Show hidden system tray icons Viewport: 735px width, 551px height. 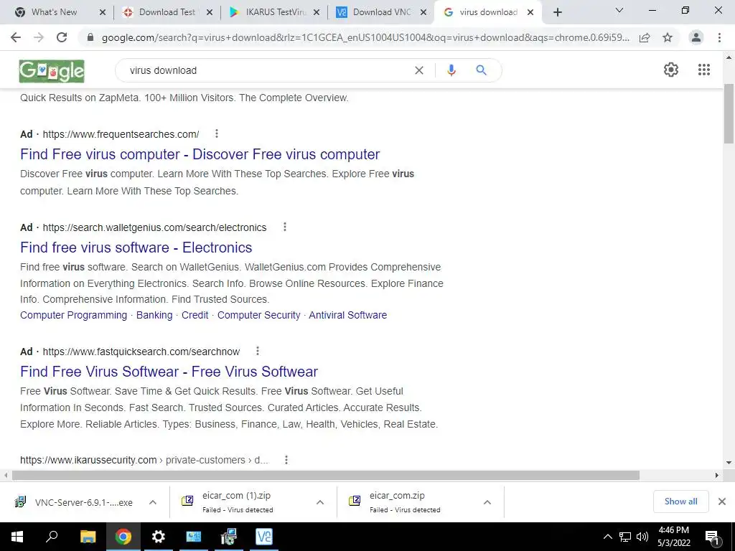coord(607,537)
